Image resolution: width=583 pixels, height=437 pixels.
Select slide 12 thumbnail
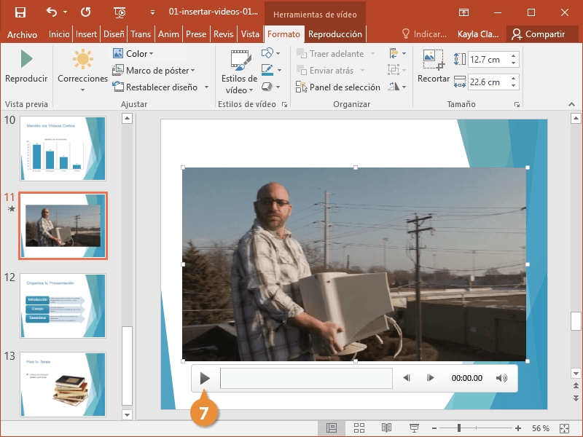[x=63, y=304]
